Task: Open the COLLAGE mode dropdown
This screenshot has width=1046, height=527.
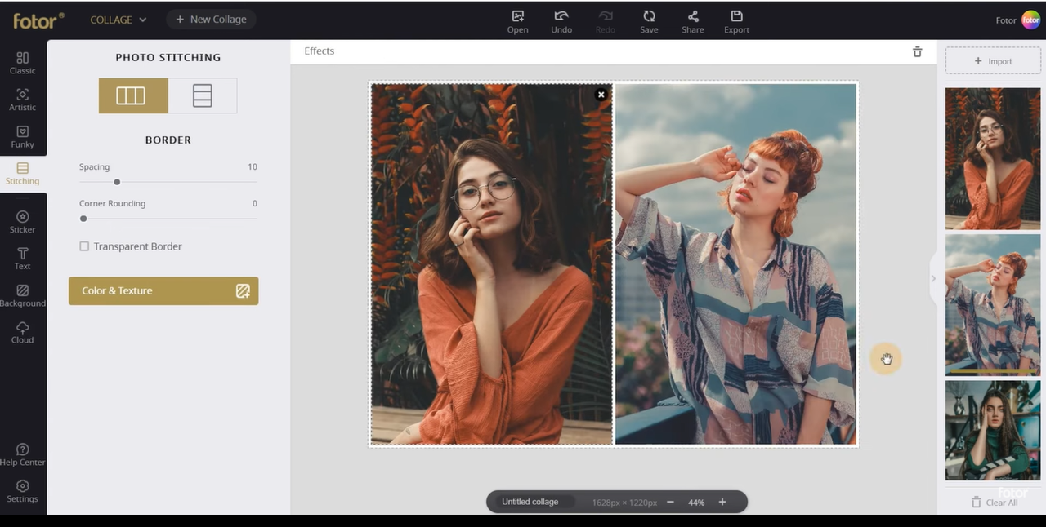Action: pyautogui.click(x=118, y=20)
